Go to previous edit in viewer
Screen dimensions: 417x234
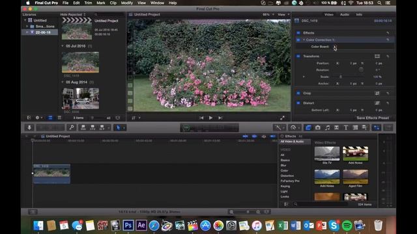201,118
